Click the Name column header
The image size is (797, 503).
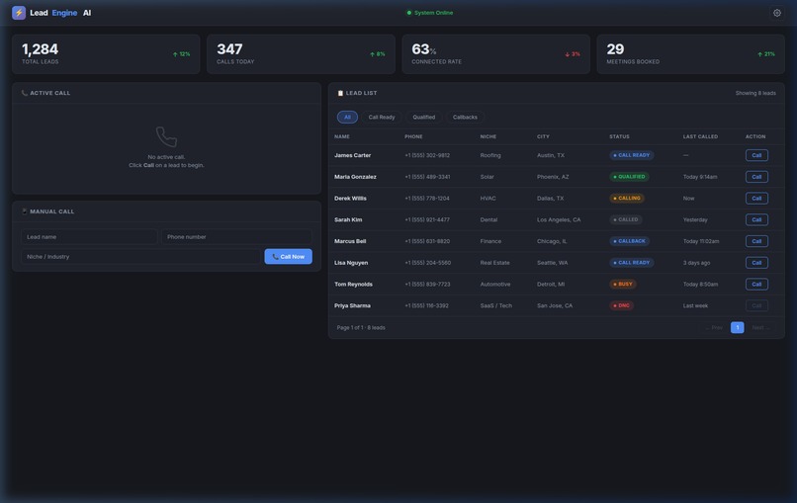point(342,136)
